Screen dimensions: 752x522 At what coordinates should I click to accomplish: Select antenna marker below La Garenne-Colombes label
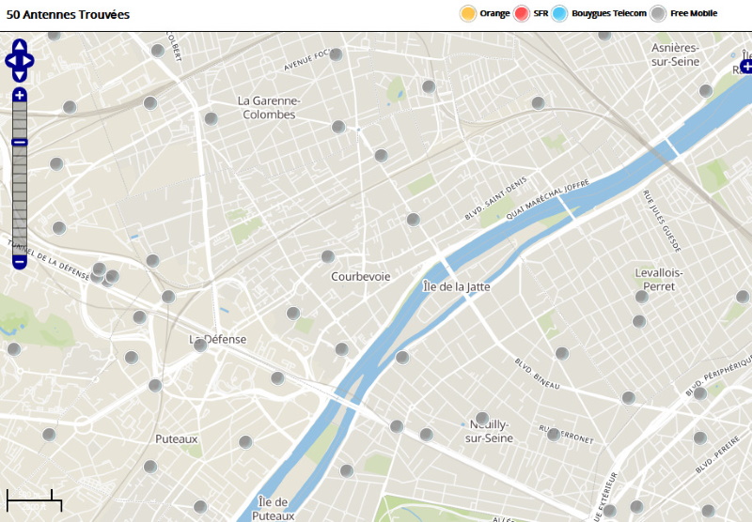(211, 118)
